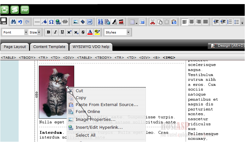
Task: Click the last <DIV> tag in breadcrumb
Action: [x=145, y=58]
